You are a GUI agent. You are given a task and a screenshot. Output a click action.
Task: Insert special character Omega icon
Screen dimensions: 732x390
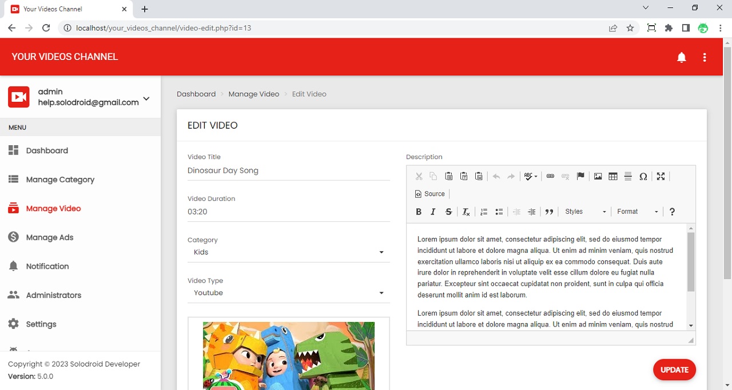(643, 176)
